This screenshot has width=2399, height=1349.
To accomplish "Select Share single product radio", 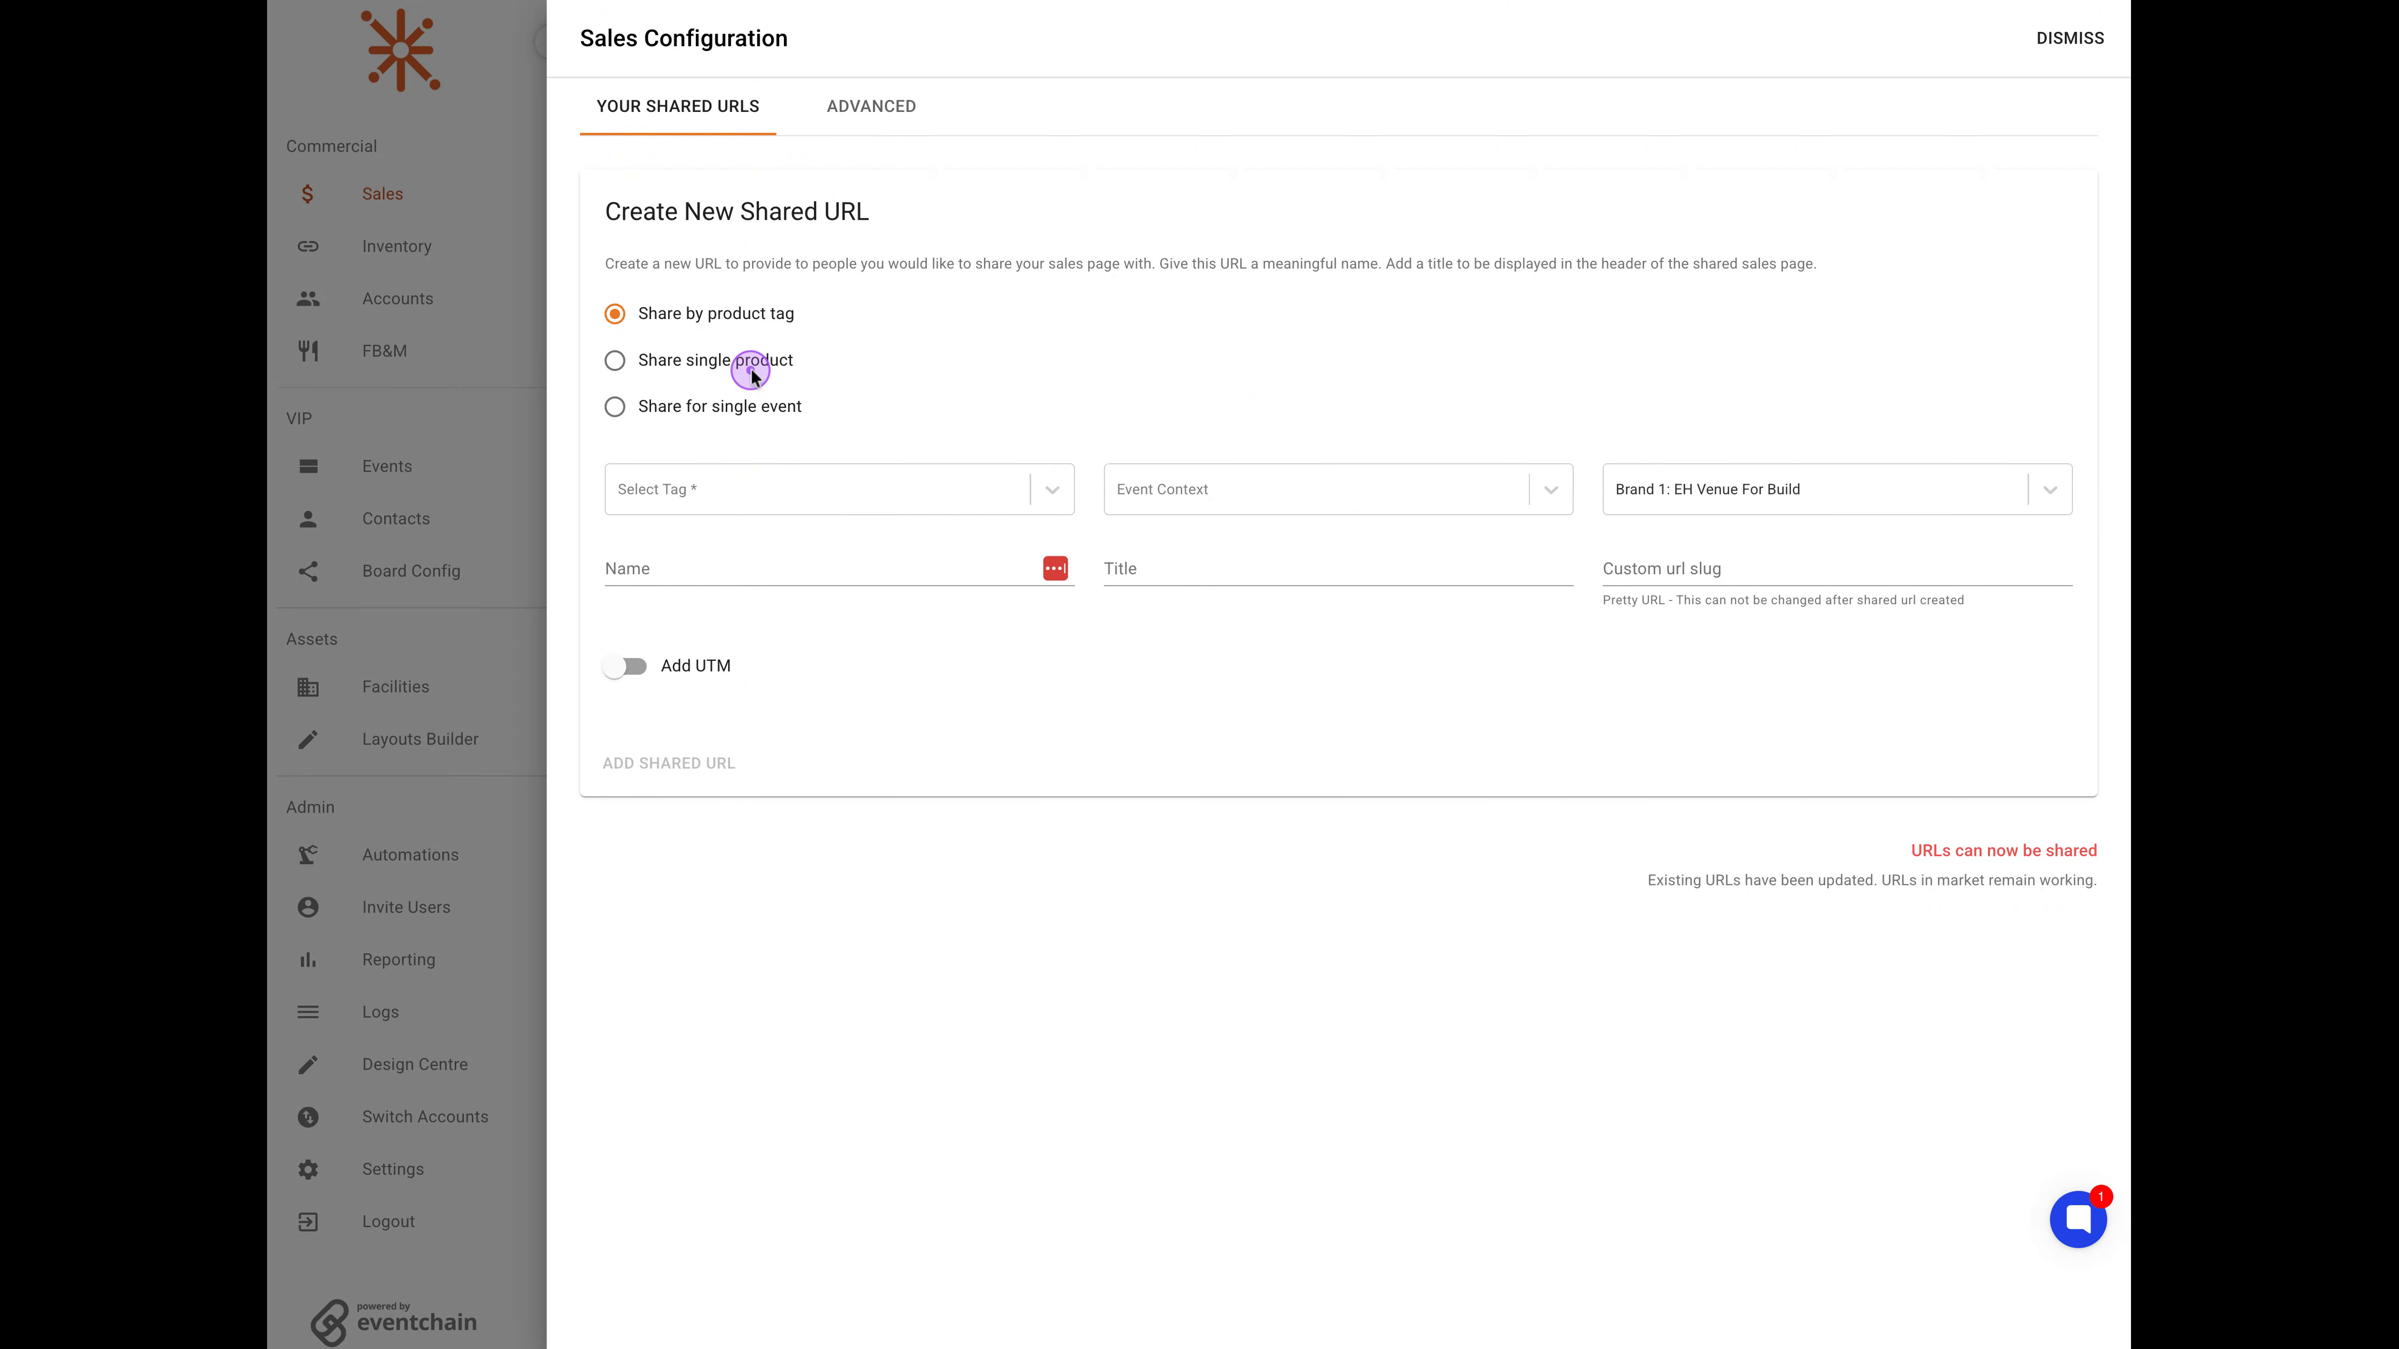I will point(615,360).
